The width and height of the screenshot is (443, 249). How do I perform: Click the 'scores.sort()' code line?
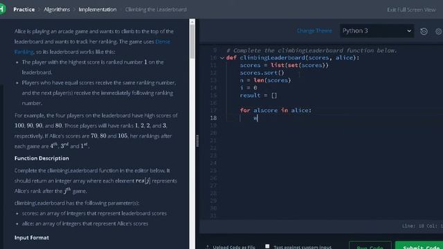[262, 73]
